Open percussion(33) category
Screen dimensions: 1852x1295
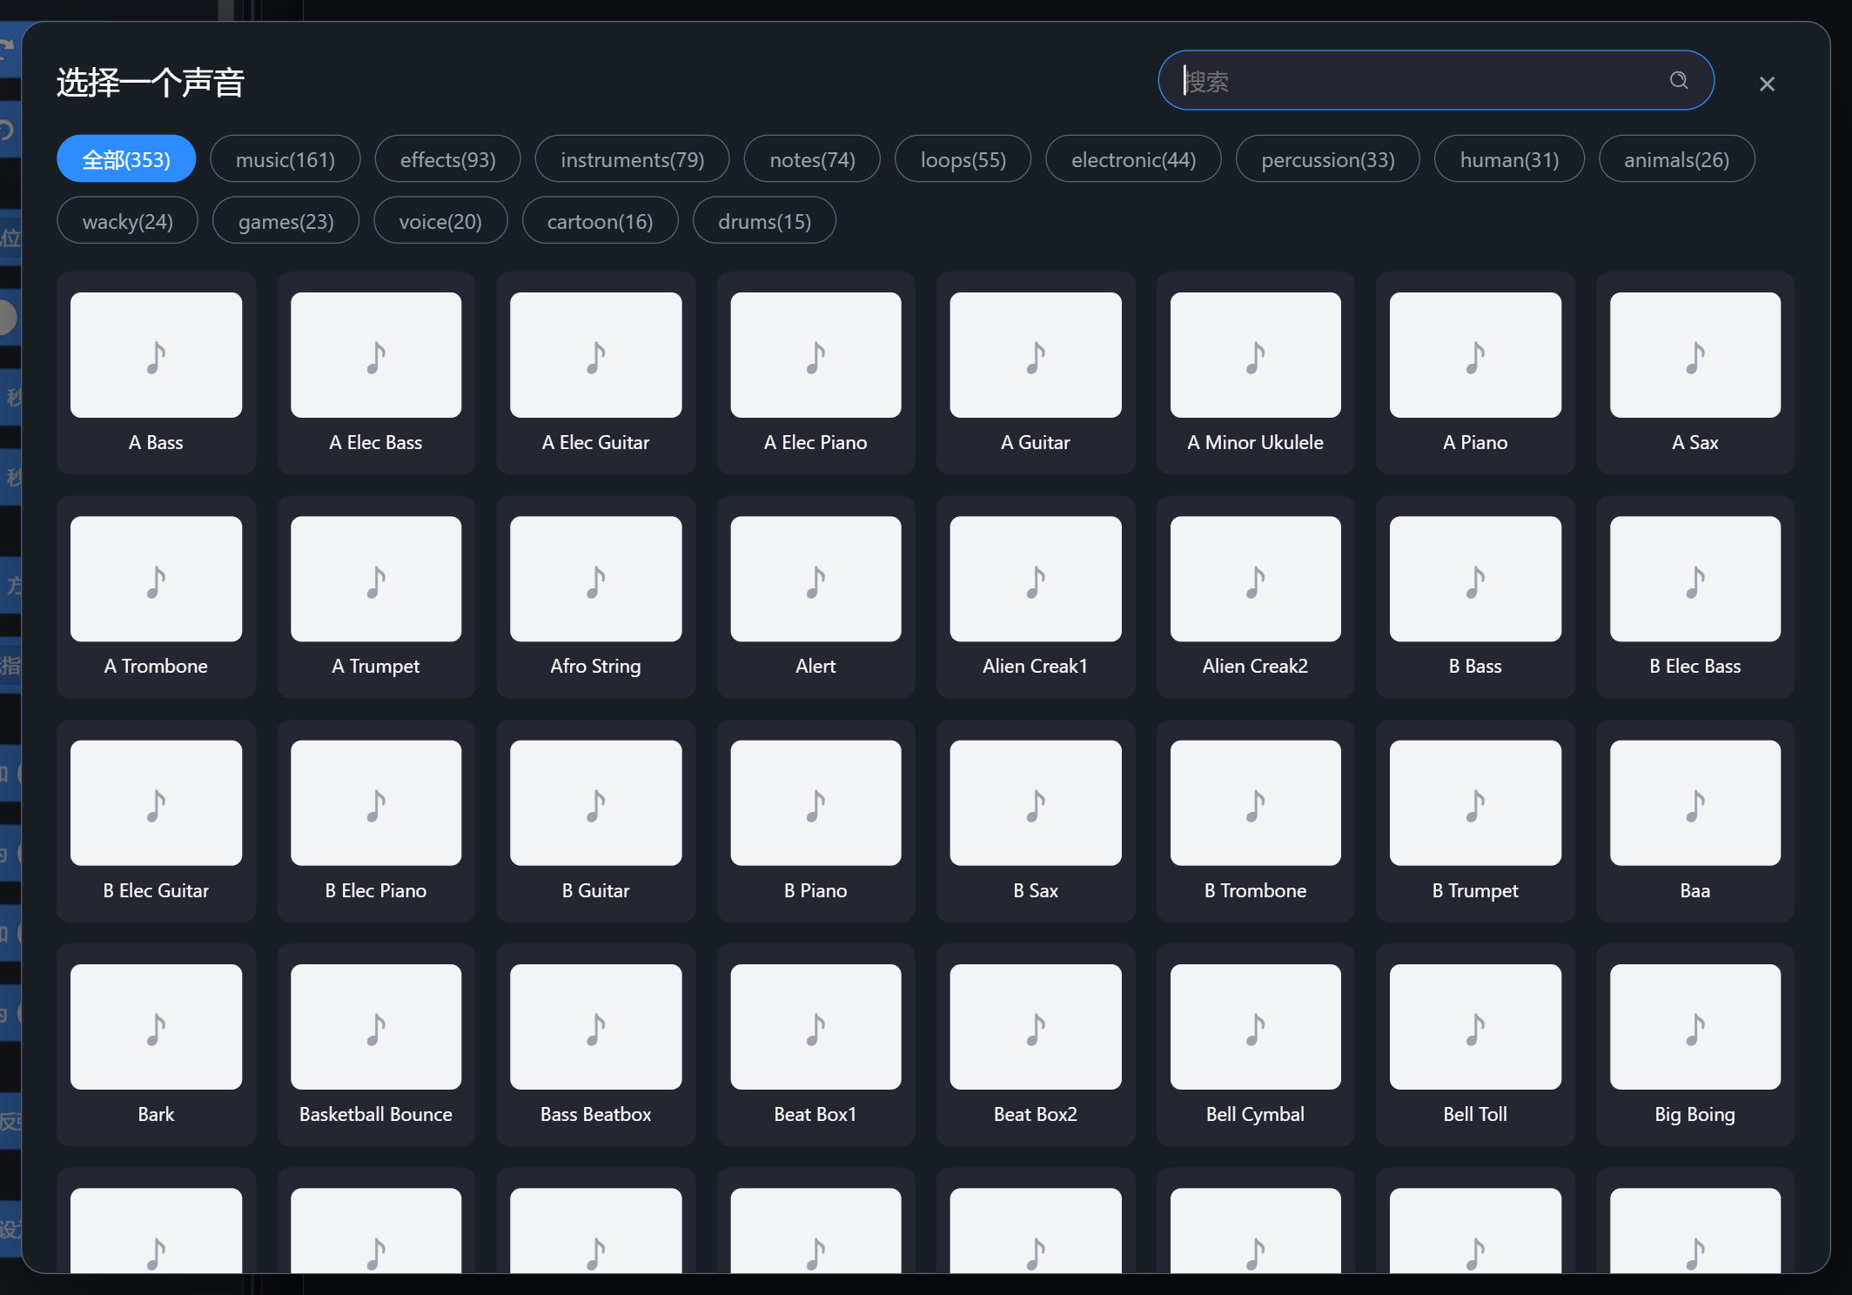(1328, 159)
